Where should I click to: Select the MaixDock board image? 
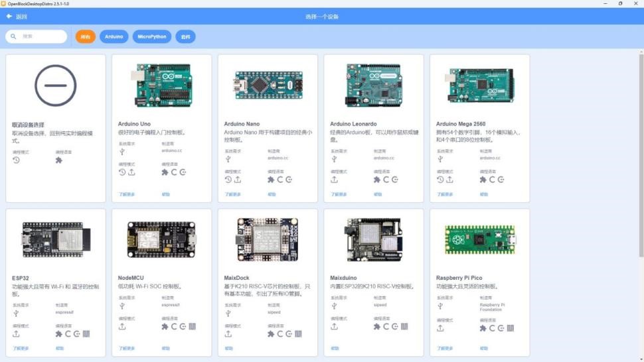(x=268, y=240)
